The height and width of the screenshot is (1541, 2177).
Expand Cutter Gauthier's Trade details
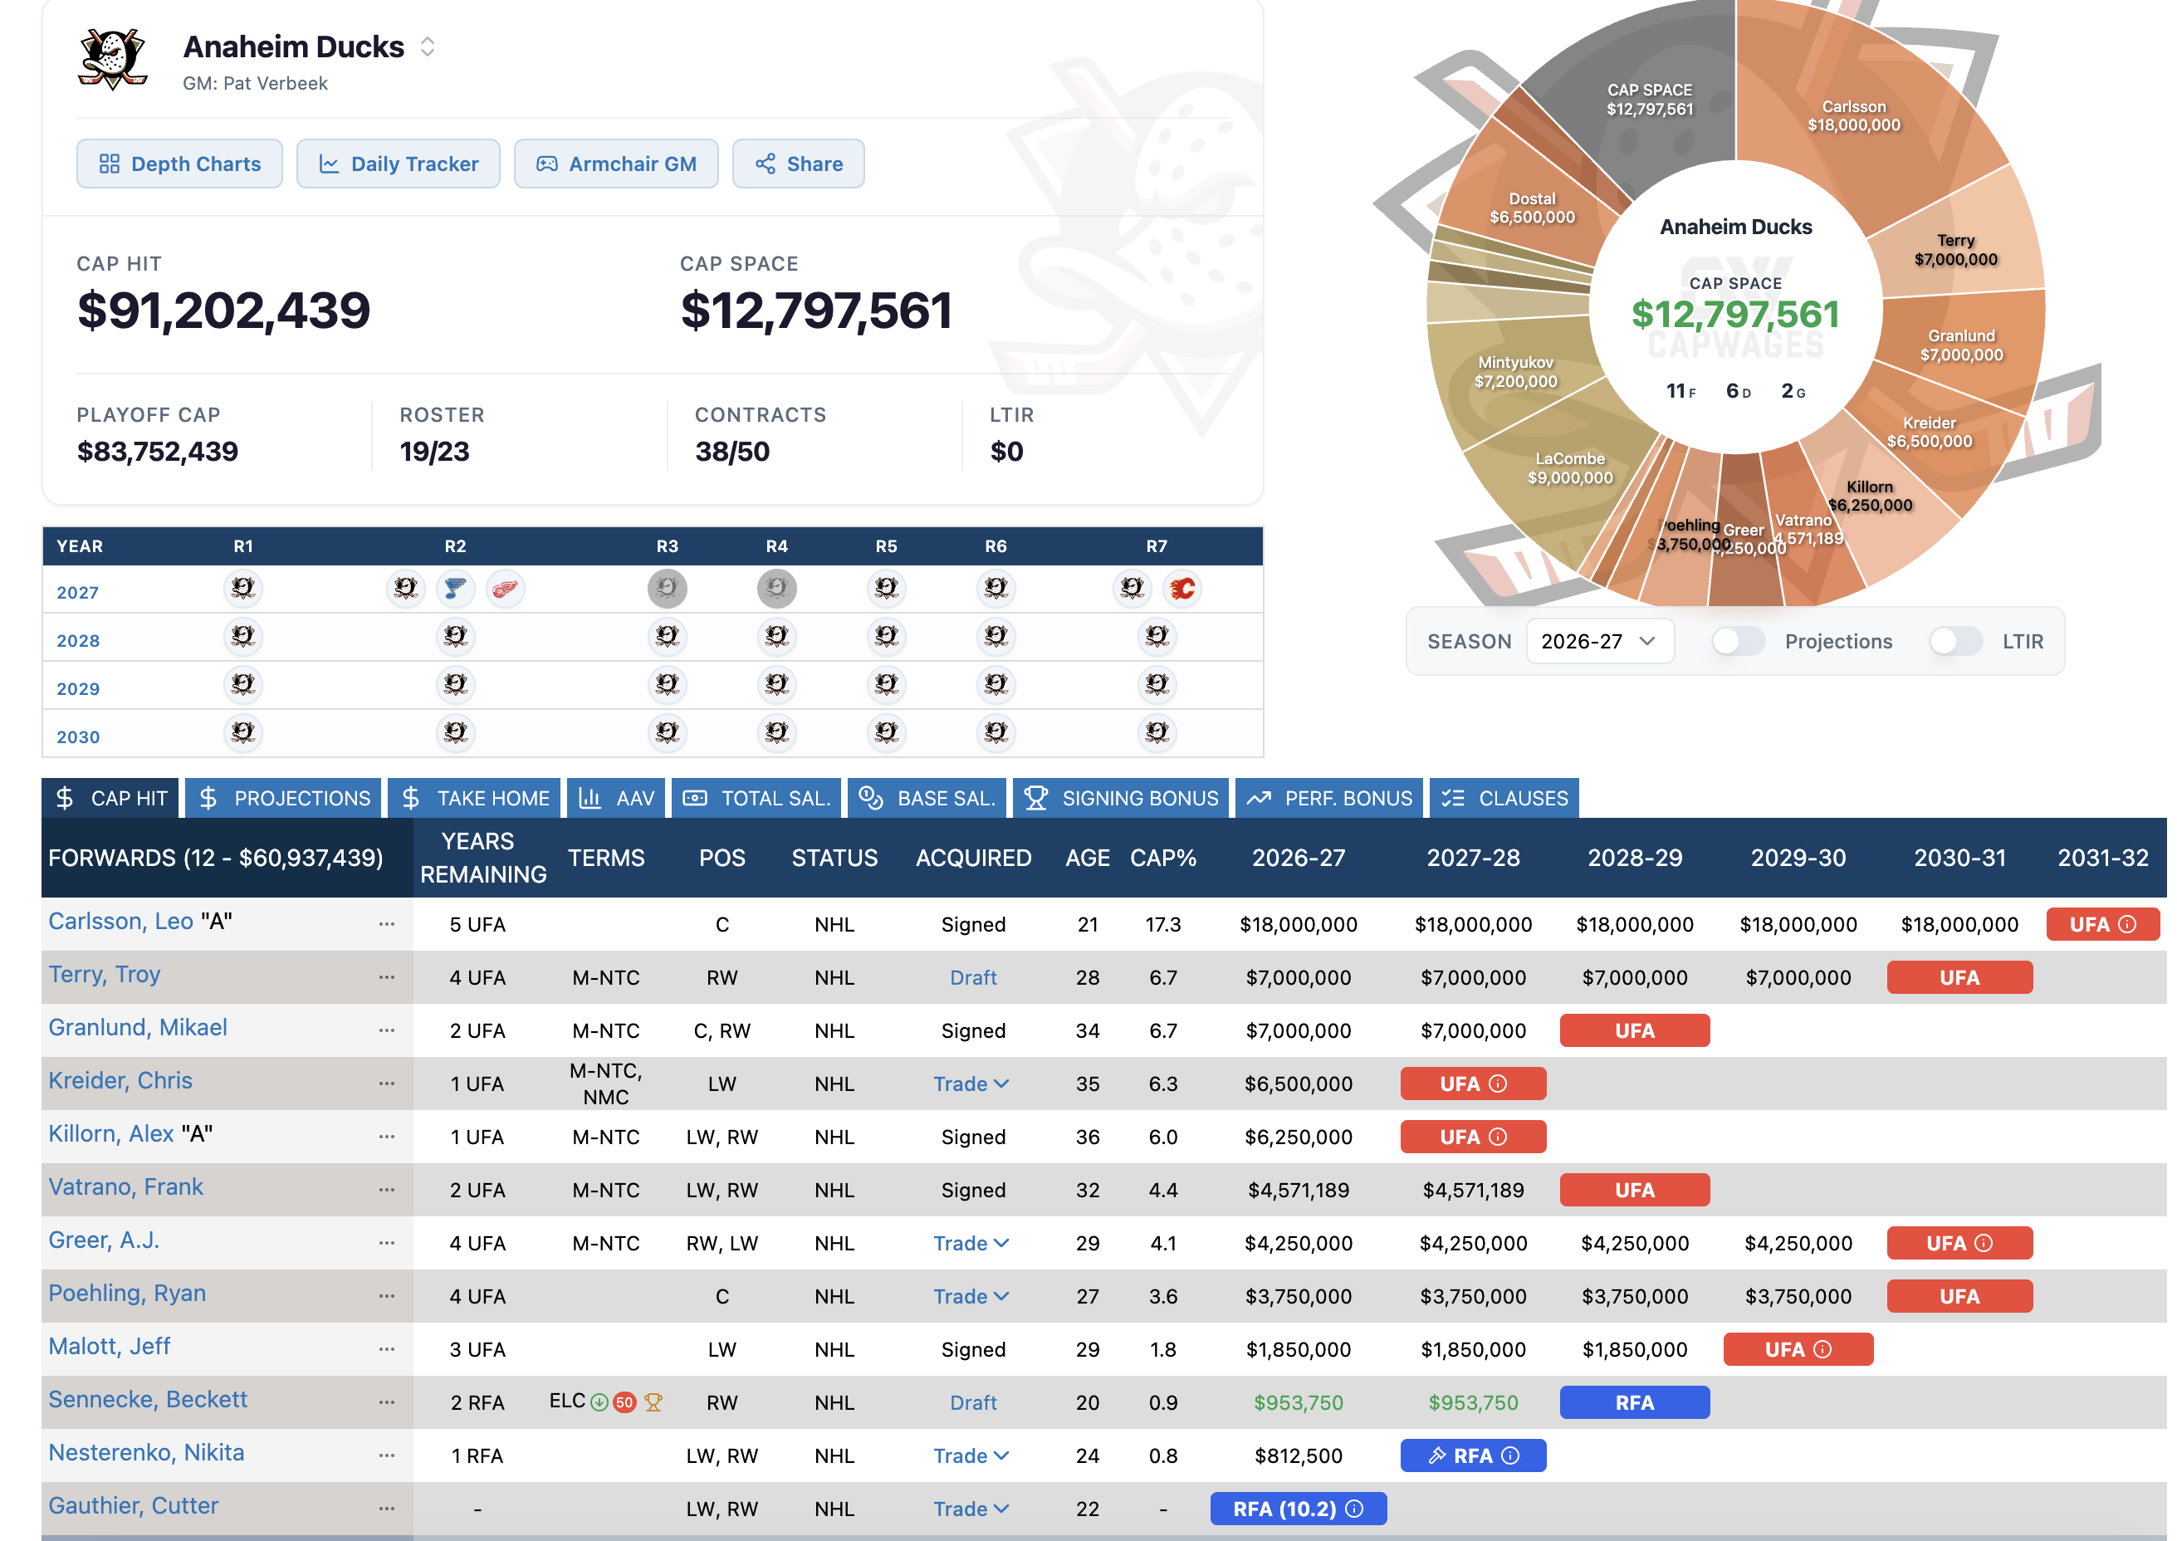pyautogui.click(x=971, y=1509)
